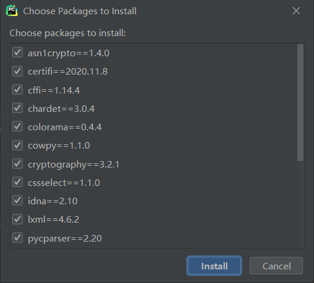Close the Choose Packages to Install dialog
314x283 pixels.
(296, 11)
